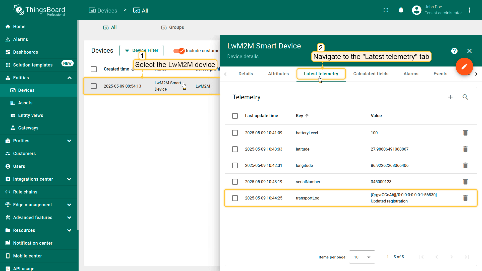The image size is (482, 271).
Task: Click the notifications bell icon
Action: pos(401,10)
